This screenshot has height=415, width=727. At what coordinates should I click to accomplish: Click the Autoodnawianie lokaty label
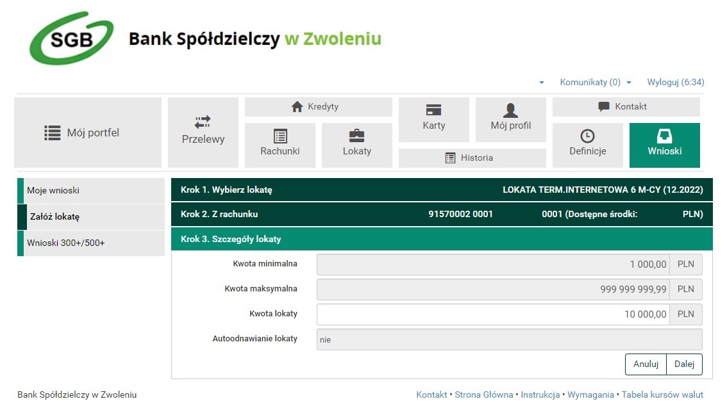(x=255, y=339)
